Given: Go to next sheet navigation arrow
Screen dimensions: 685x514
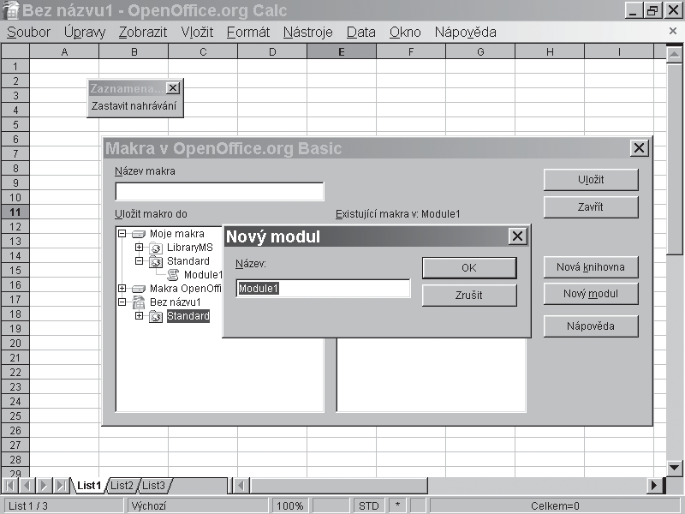Looking at the screenshot, I should [x=45, y=485].
